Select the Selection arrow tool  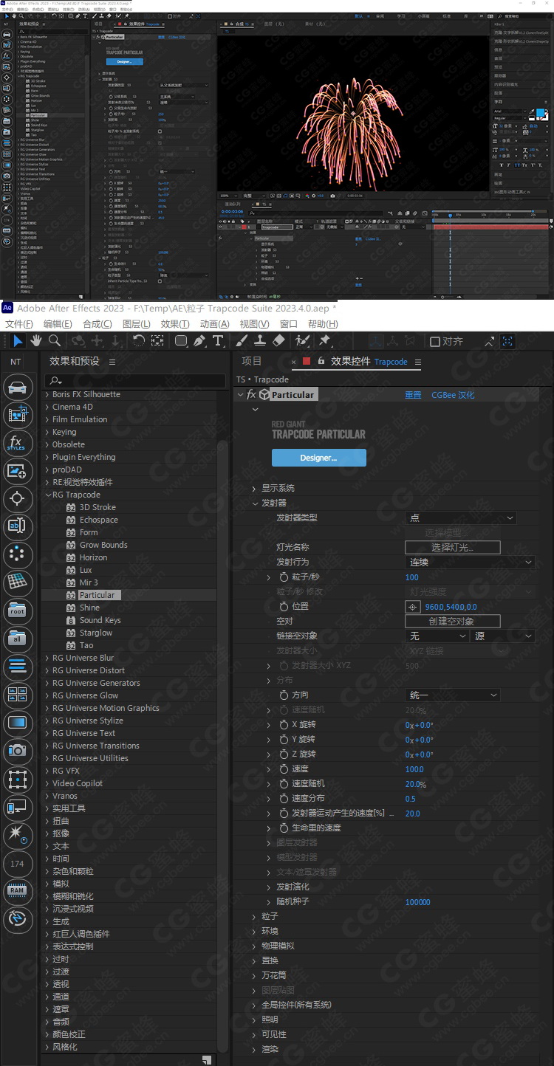click(18, 340)
